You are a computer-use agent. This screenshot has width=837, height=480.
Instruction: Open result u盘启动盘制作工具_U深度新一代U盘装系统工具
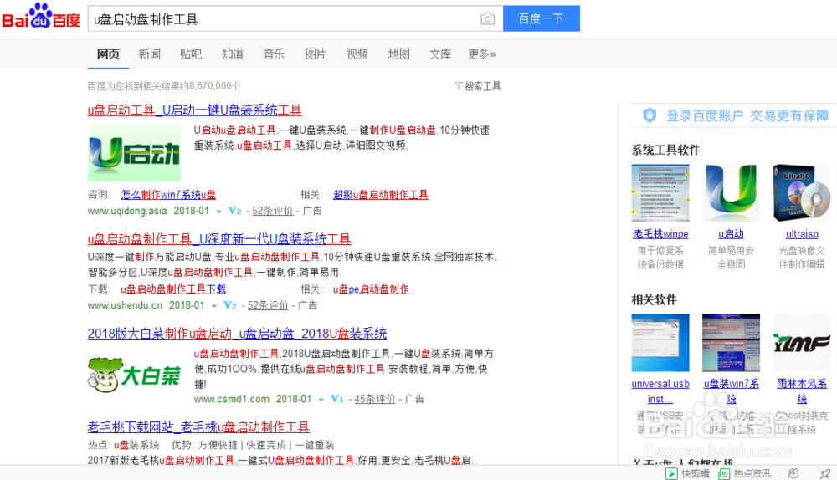[219, 239]
